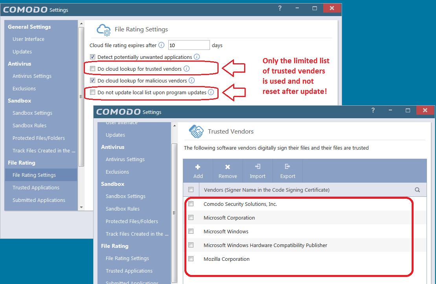Click File Rating heading in back window sidebar
Image resolution: width=436 pixels, height=284 pixels.
coord(21,163)
